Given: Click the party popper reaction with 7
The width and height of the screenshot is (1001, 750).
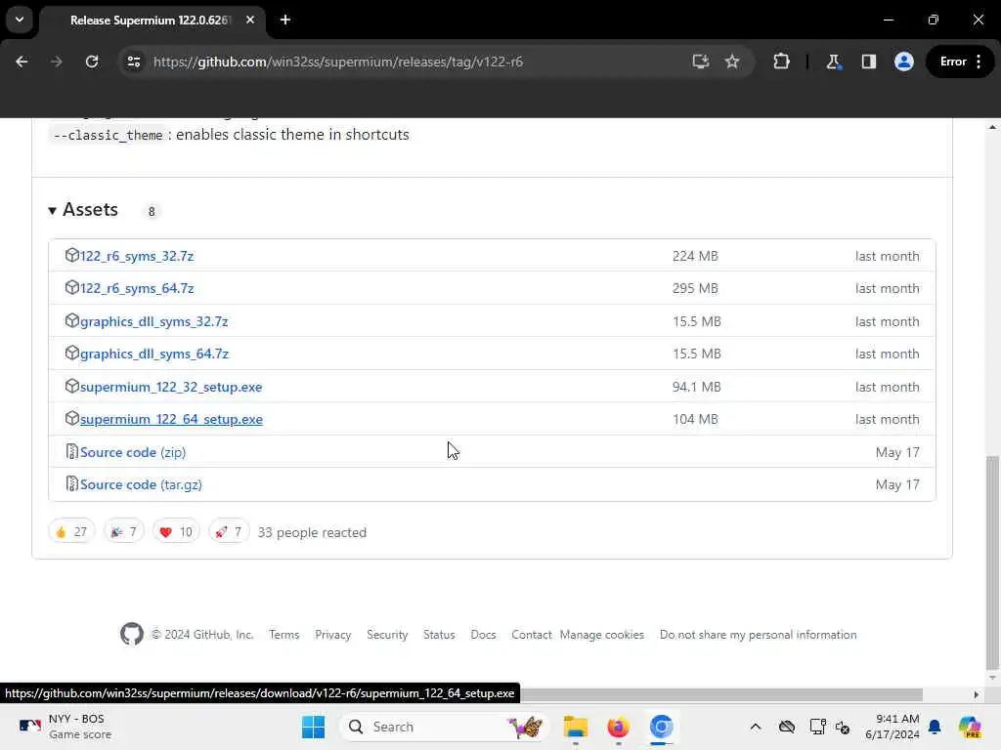Looking at the screenshot, I should [124, 532].
